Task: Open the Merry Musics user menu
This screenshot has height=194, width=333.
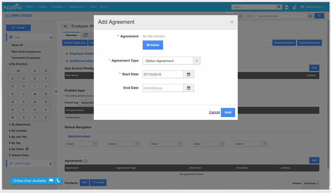Action: click(x=313, y=7)
